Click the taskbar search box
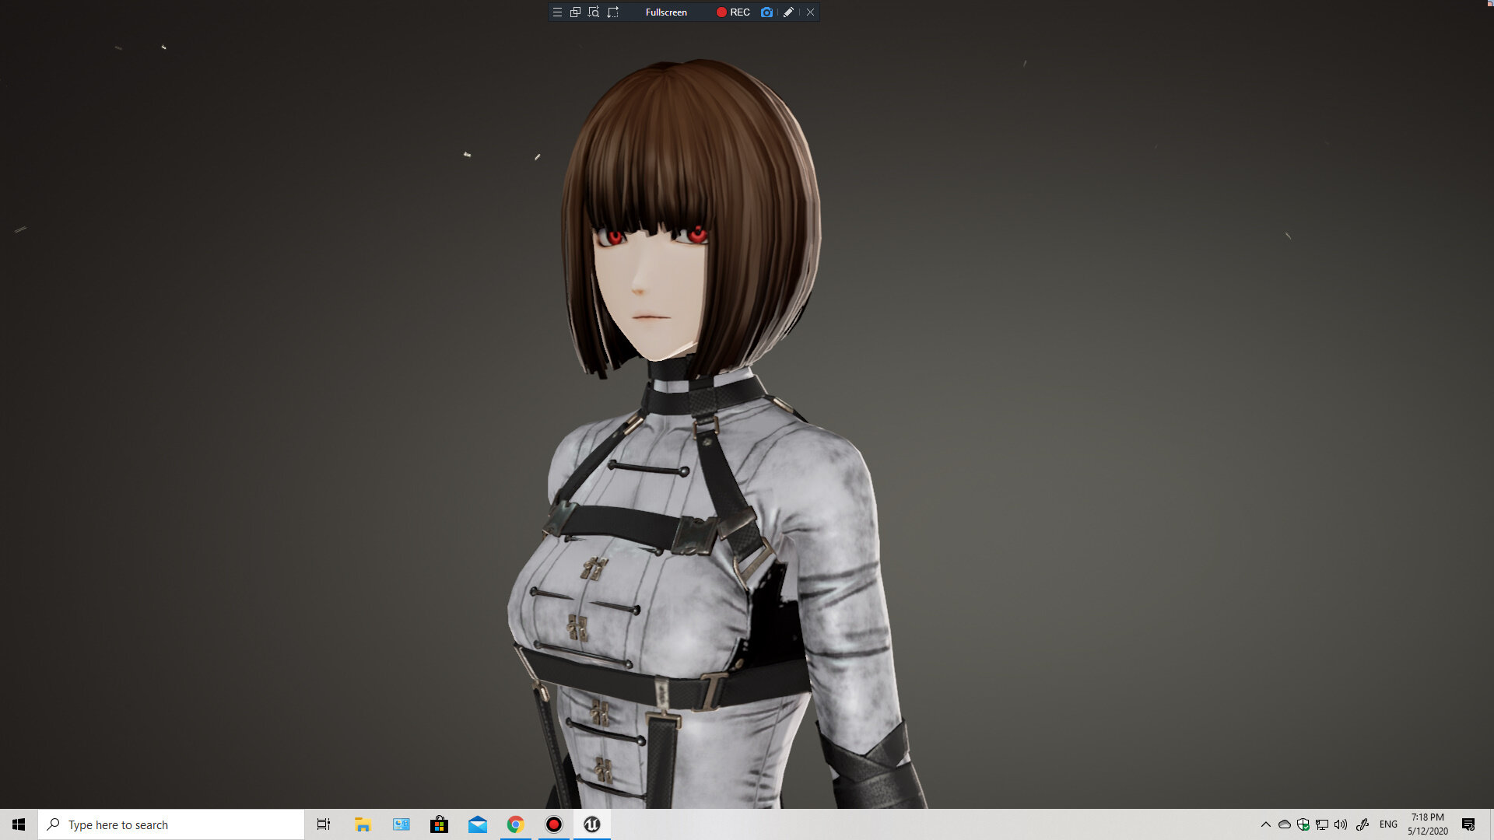Image resolution: width=1494 pixels, height=840 pixels. click(171, 824)
